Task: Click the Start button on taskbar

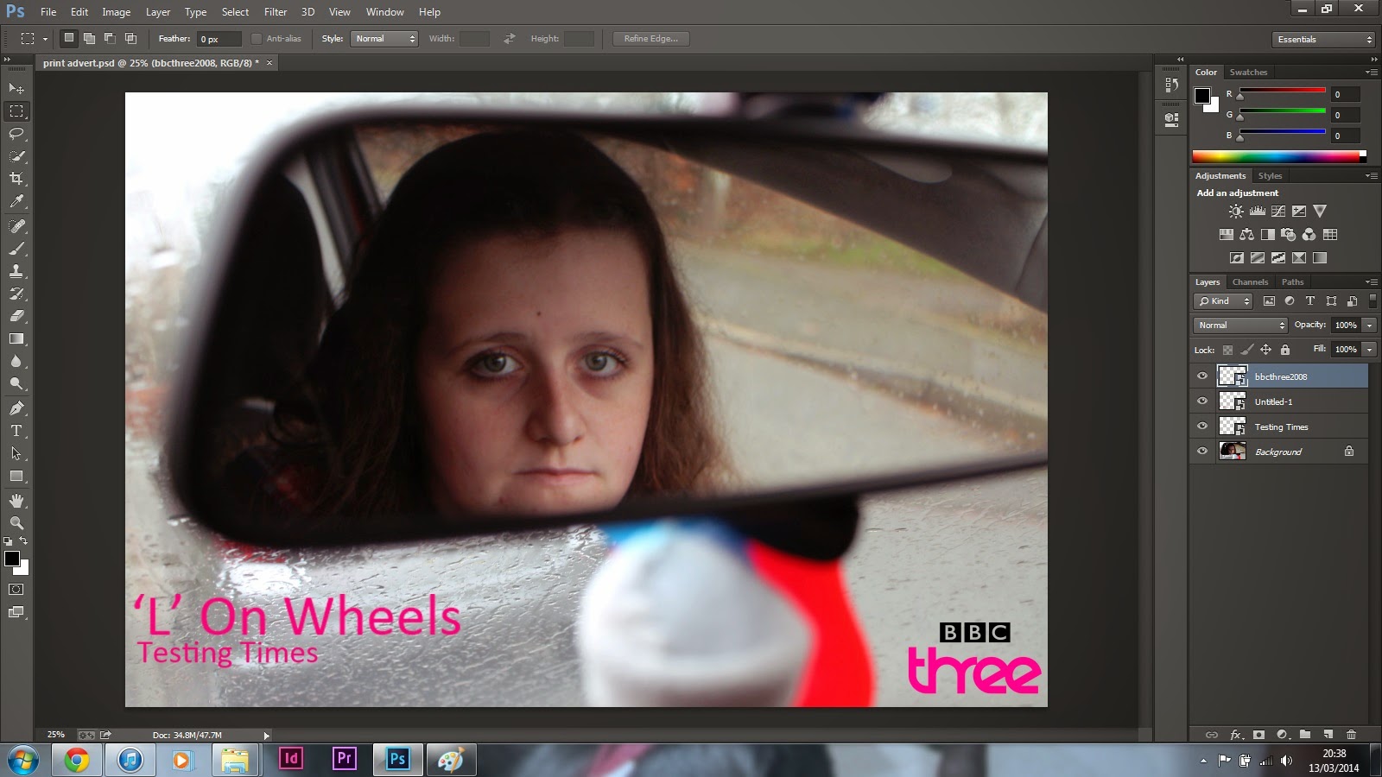Action: click(23, 760)
